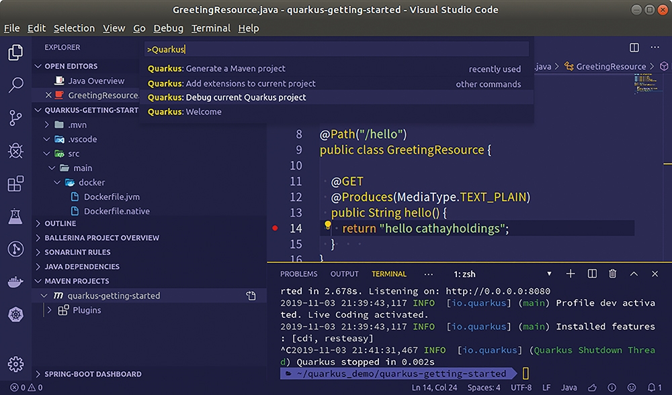Toggle split terminal panel layout

[592, 274]
